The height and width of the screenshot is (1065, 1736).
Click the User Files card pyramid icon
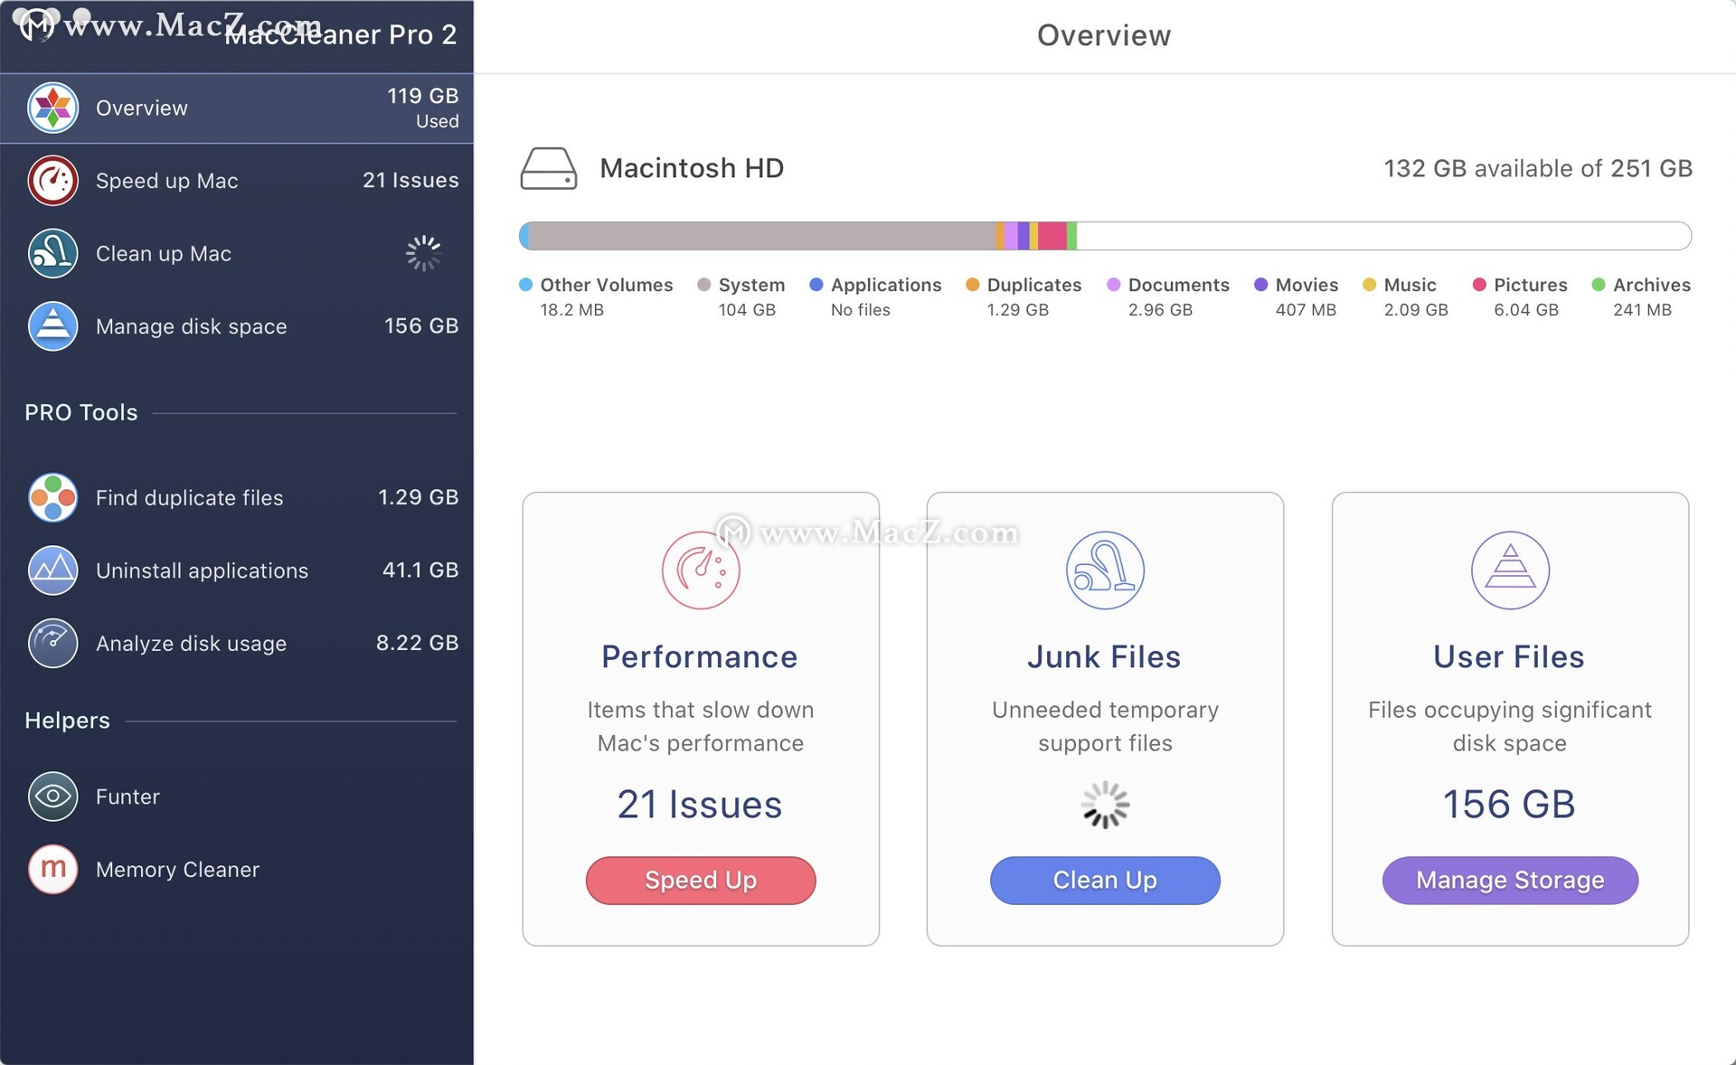(x=1510, y=570)
